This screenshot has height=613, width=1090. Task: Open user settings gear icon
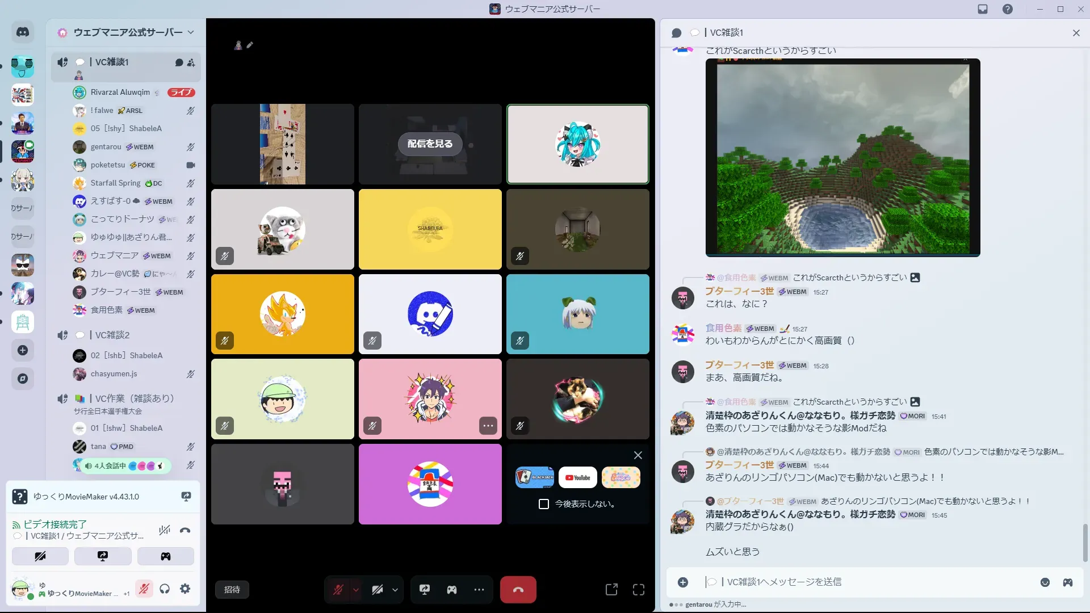[x=185, y=589]
